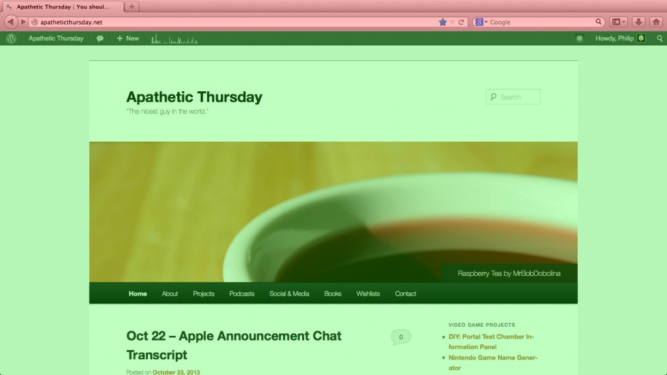The width and height of the screenshot is (667, 375).
Task: Click the tagline "The nicest guy in the world."
Action: [167, 112]
